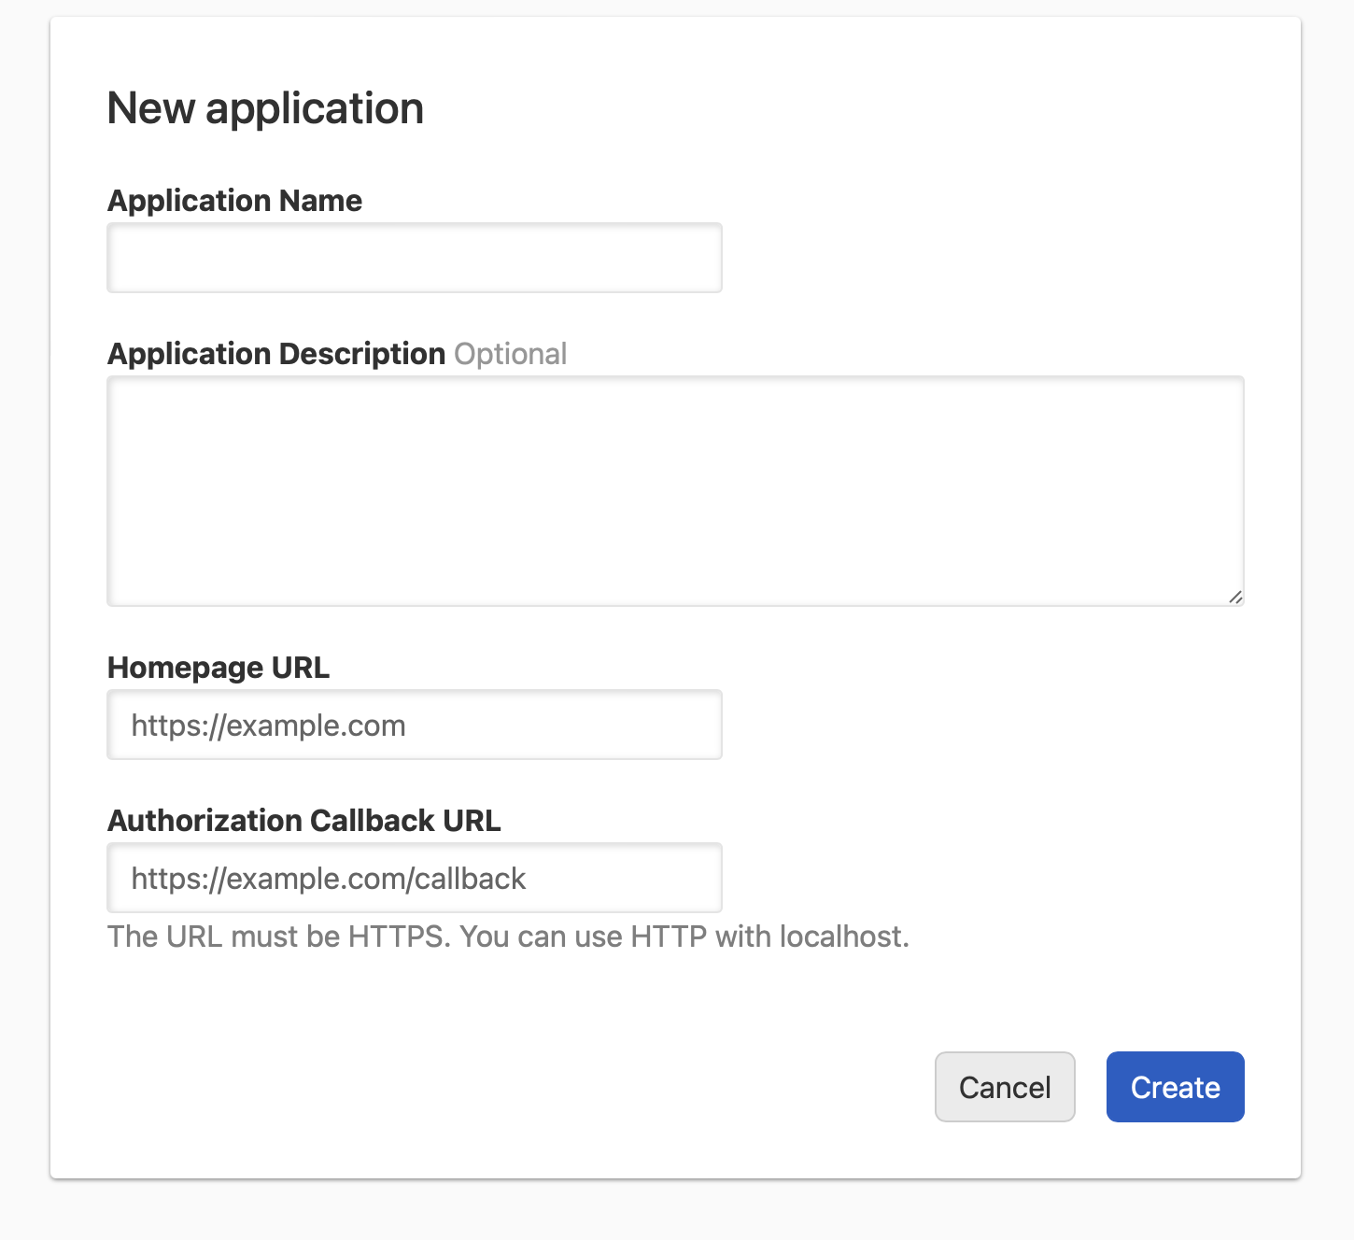Click the HTTPS requirement helper text

(x=508, y=936)
